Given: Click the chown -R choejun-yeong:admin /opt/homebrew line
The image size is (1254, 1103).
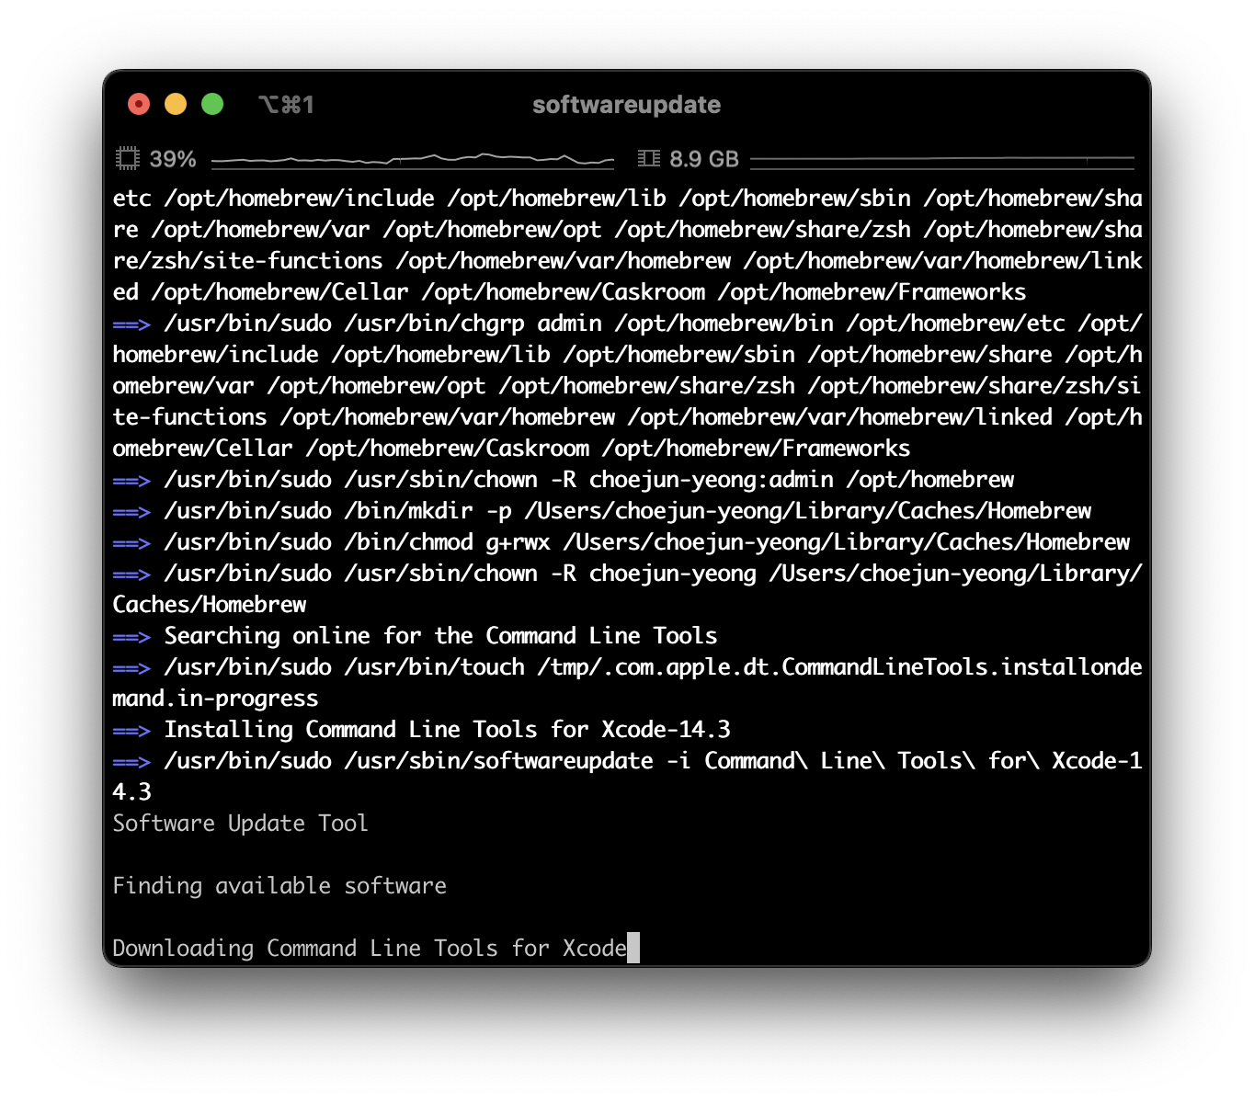Looking at the screenshot, I should click(589, 479).
